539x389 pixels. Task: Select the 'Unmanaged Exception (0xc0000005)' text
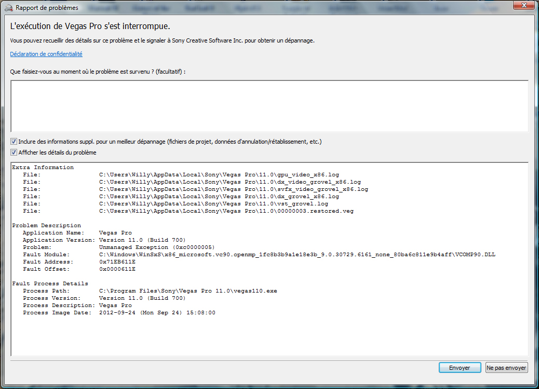pyautogui.click(x=157, y=247)
